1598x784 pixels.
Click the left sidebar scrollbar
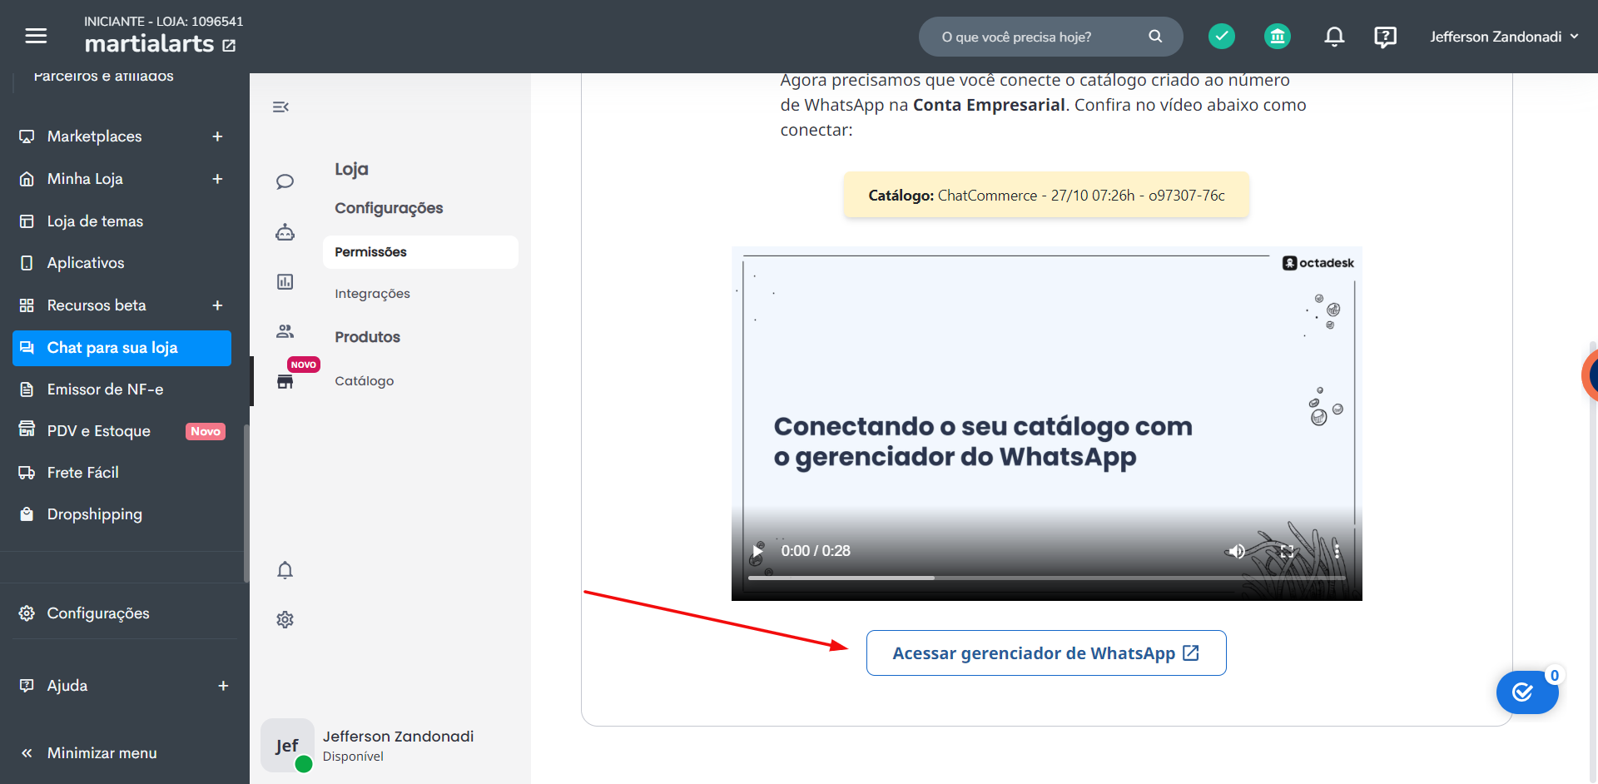(x=246, y=504)
